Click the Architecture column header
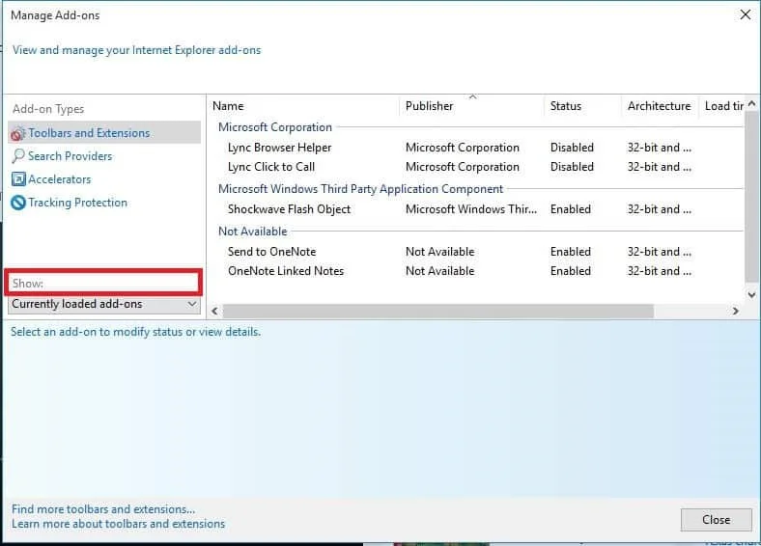The image size is (761, 546). click(x=659, y=106)
